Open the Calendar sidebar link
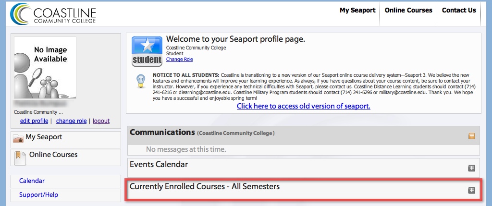Viewport: 492px width, 206px height. coord(32,181)
